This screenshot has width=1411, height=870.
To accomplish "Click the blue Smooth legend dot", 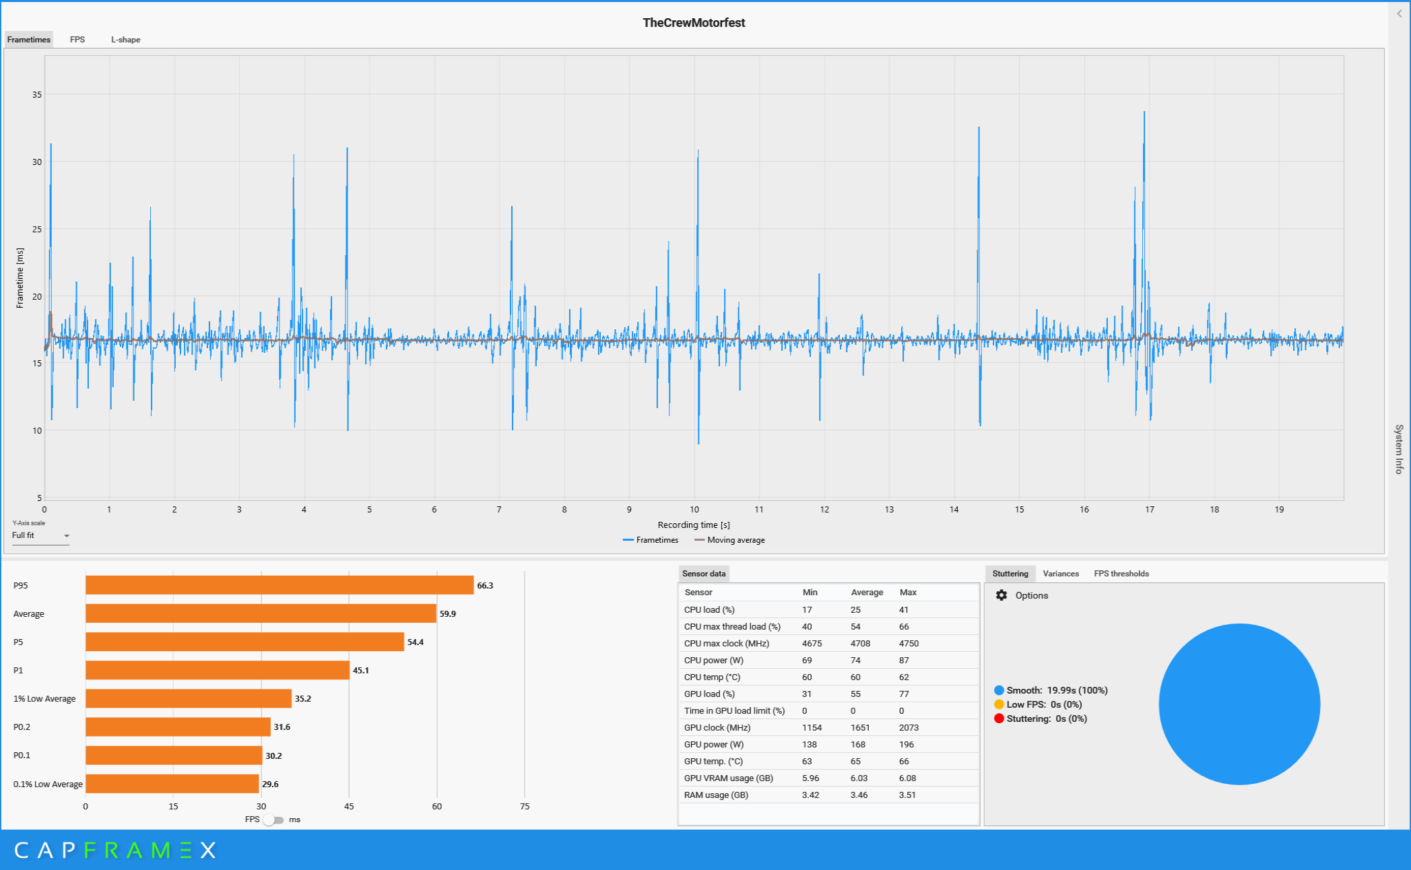I will [999, 690].
